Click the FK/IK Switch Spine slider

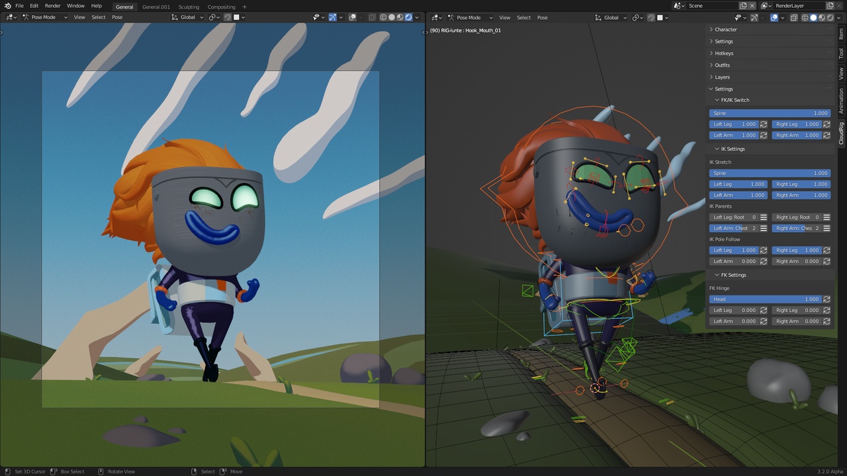click(x=770, y=113)
